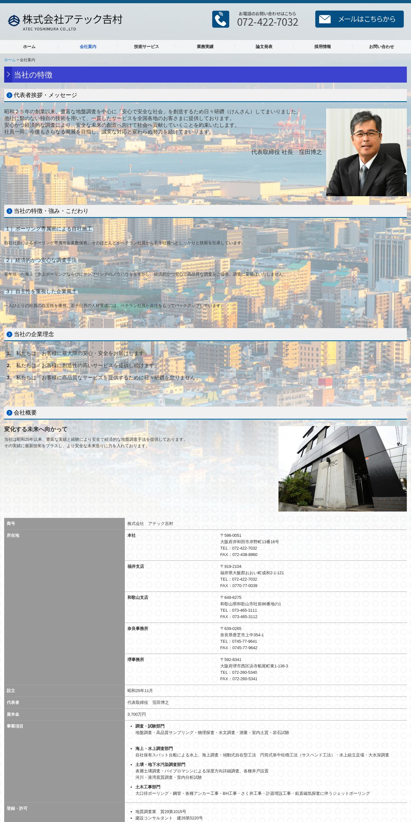This screenshot has height=822, width=411.
Task: Open the お問い合わせ menu item
Action: 382,47
